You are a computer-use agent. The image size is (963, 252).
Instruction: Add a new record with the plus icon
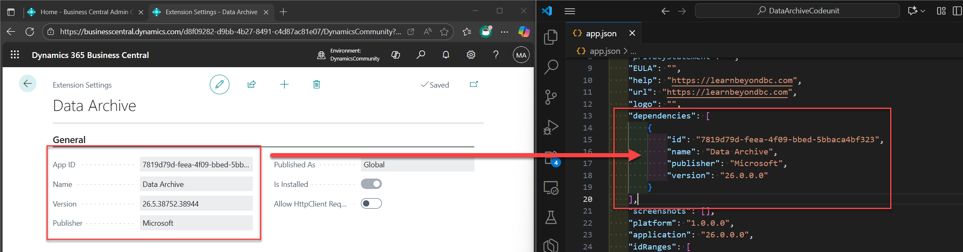point(284,84)
